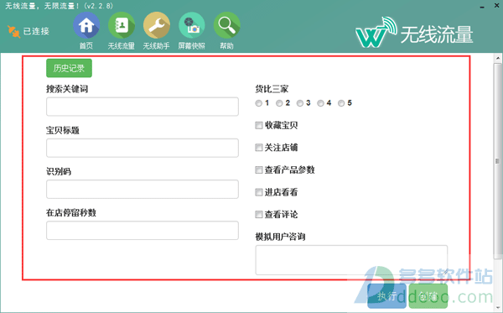The width and height of the screenshot is (503, 313).
Task: Click the 无线流量 W logo
Action: click(376, 33)
